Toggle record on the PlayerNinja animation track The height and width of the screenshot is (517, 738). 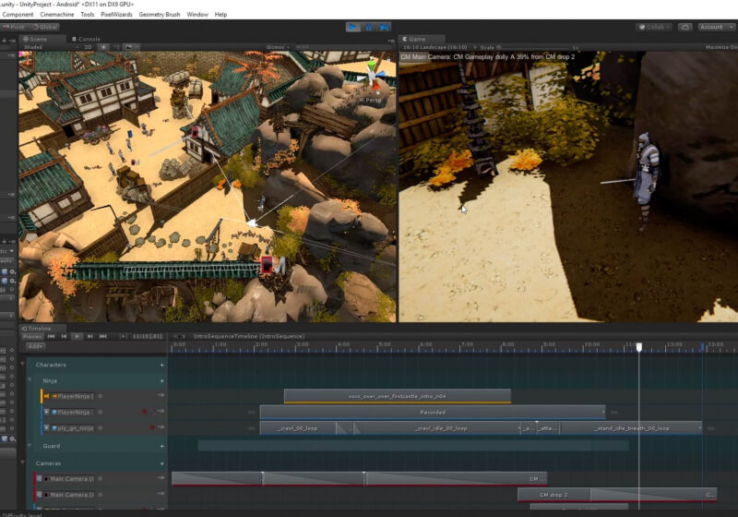[x=145, y=412]
